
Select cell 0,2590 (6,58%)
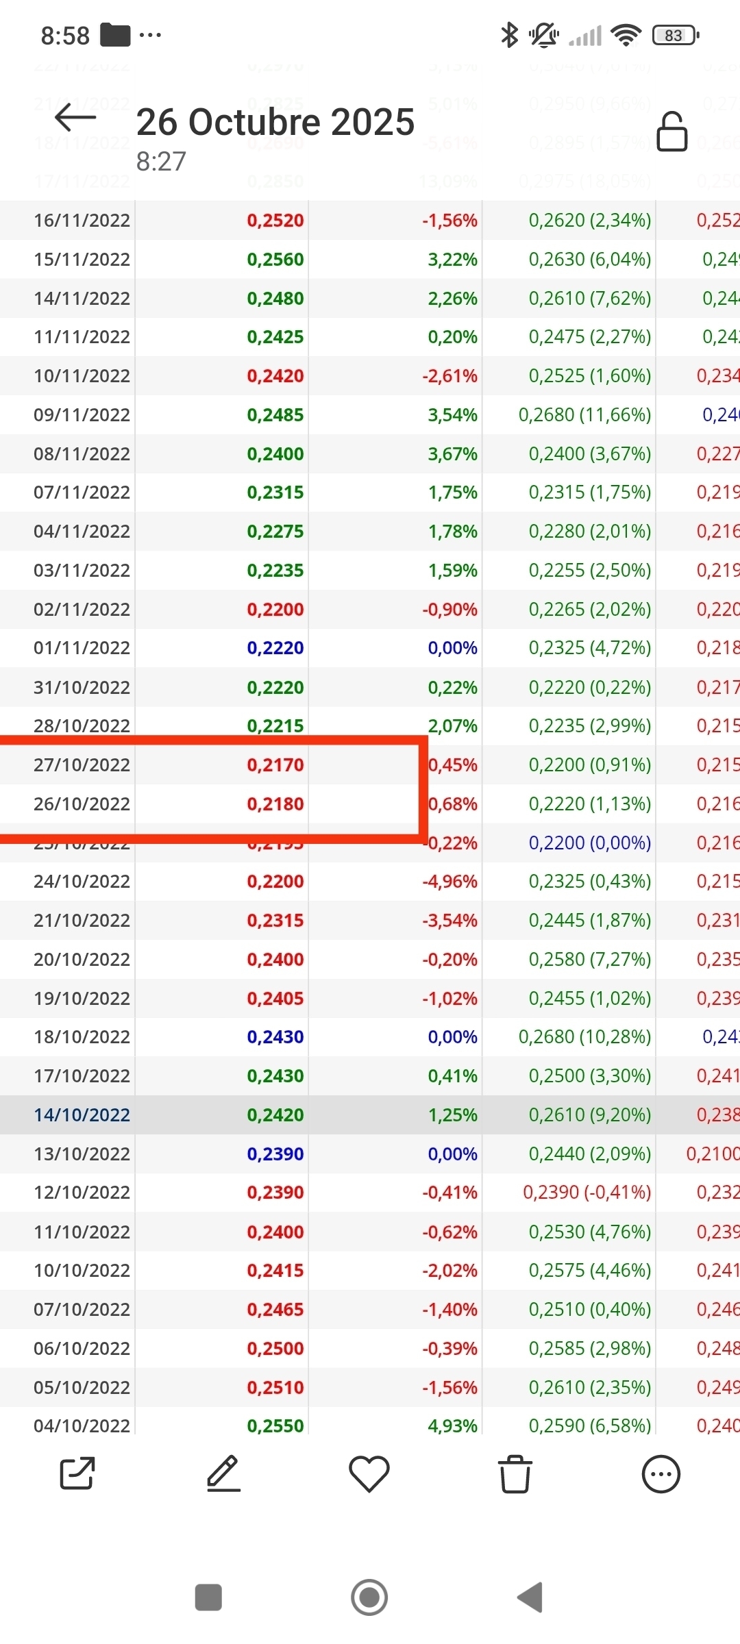pyautogui.click(x=590, y=1426)
